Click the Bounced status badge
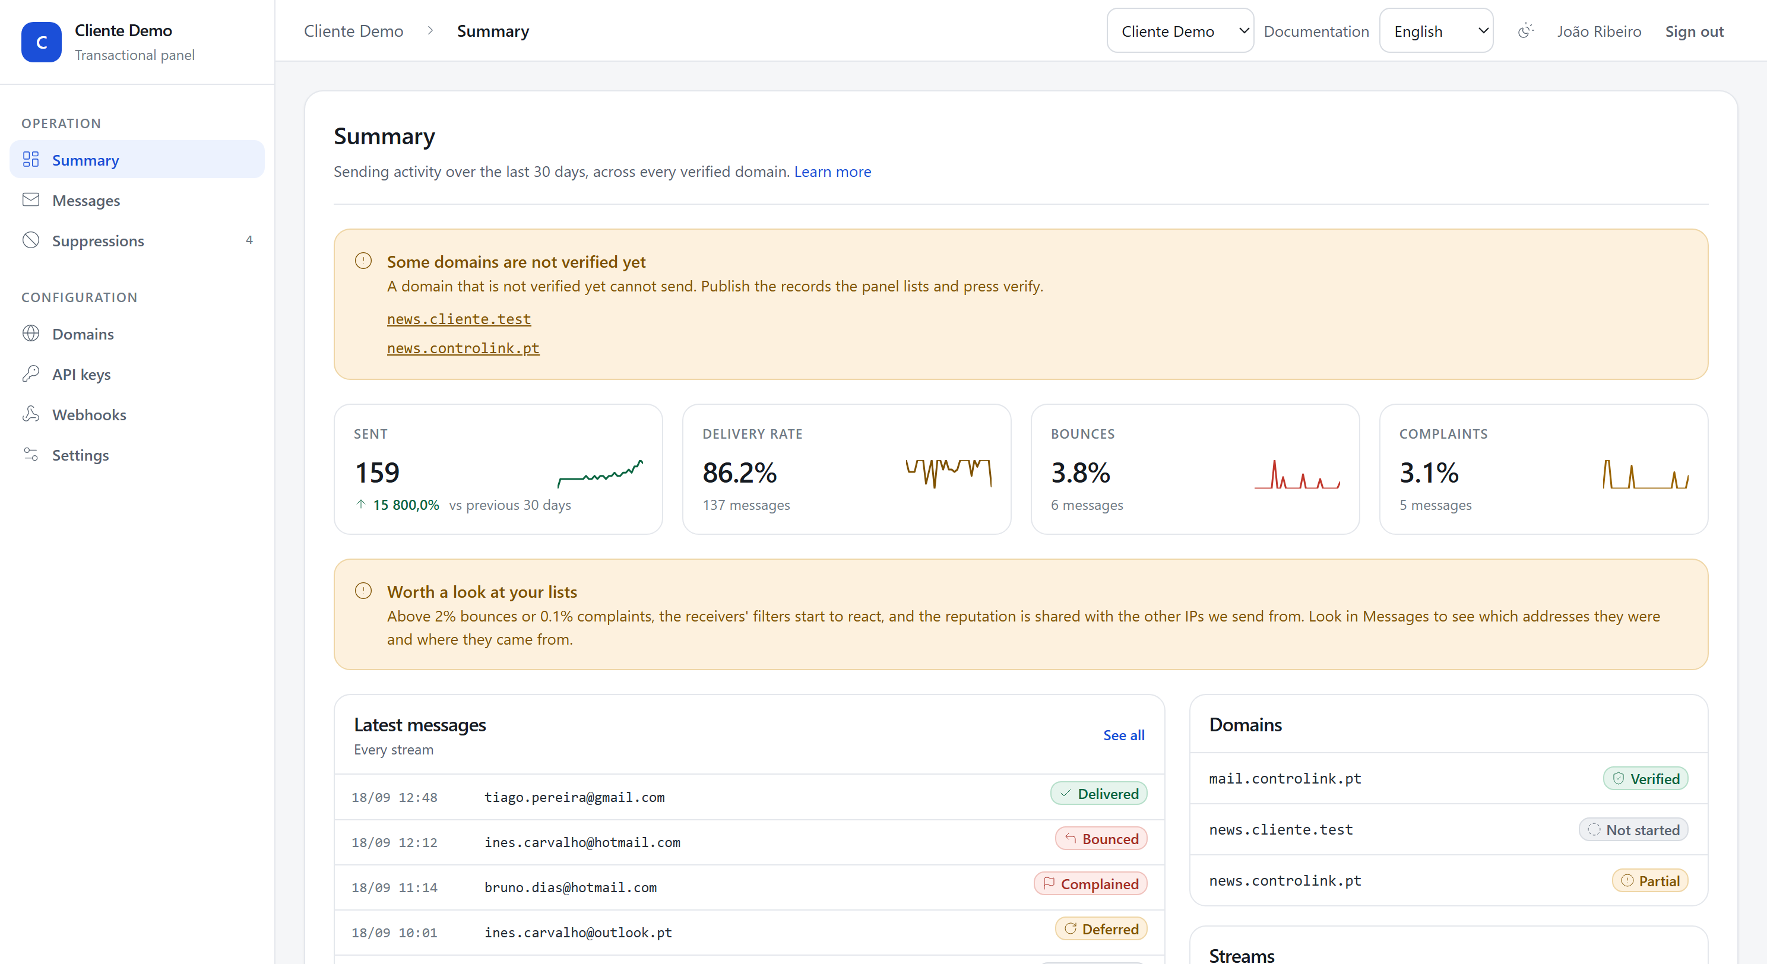This screenshot has height=964, width=1767. [1101, 839]
